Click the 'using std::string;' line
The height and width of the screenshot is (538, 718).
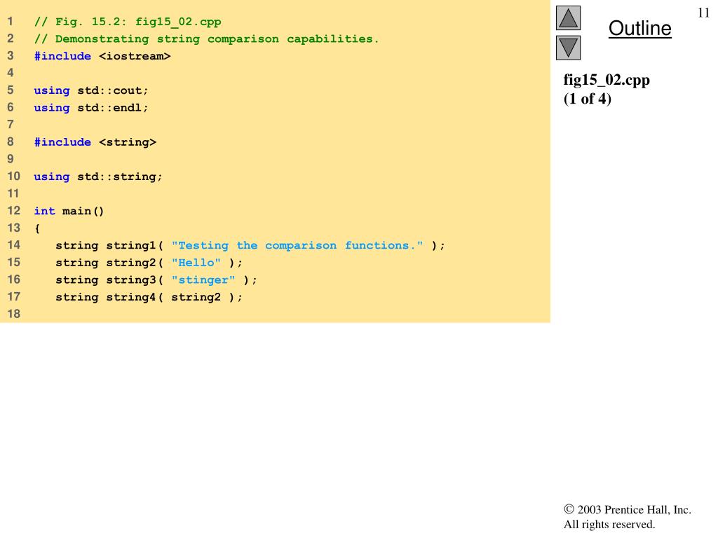click(x=98, y=177)
